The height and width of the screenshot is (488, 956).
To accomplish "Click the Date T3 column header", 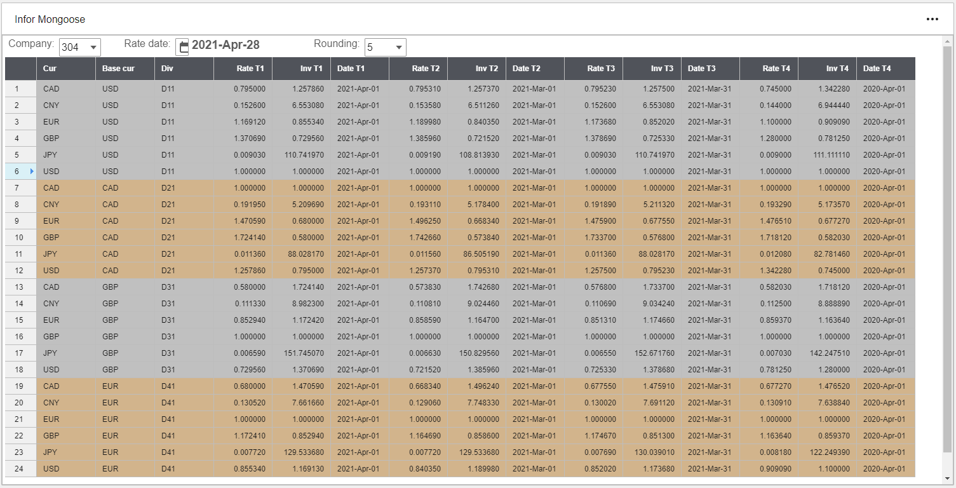I will point(711,69).
